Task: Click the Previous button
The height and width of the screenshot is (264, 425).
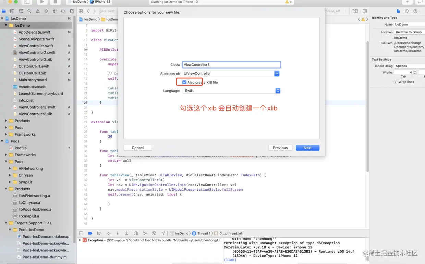Action: click(x=280, y=148)
